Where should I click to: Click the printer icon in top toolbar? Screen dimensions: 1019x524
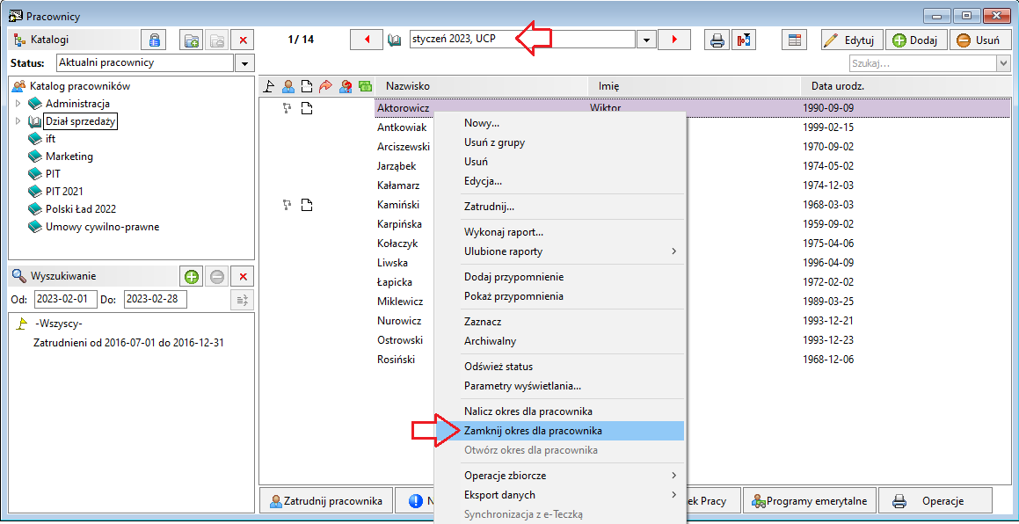(x=717, y=40)
